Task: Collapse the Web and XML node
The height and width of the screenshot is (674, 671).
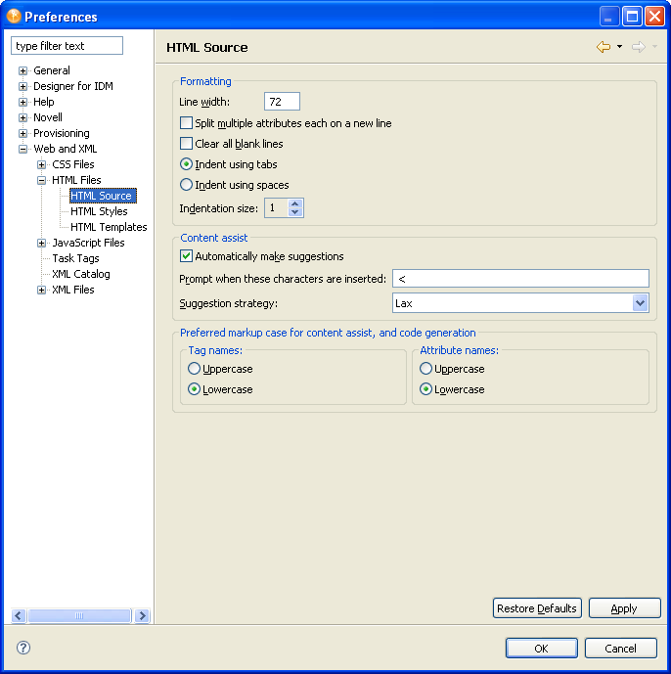Action: [23, 149]
